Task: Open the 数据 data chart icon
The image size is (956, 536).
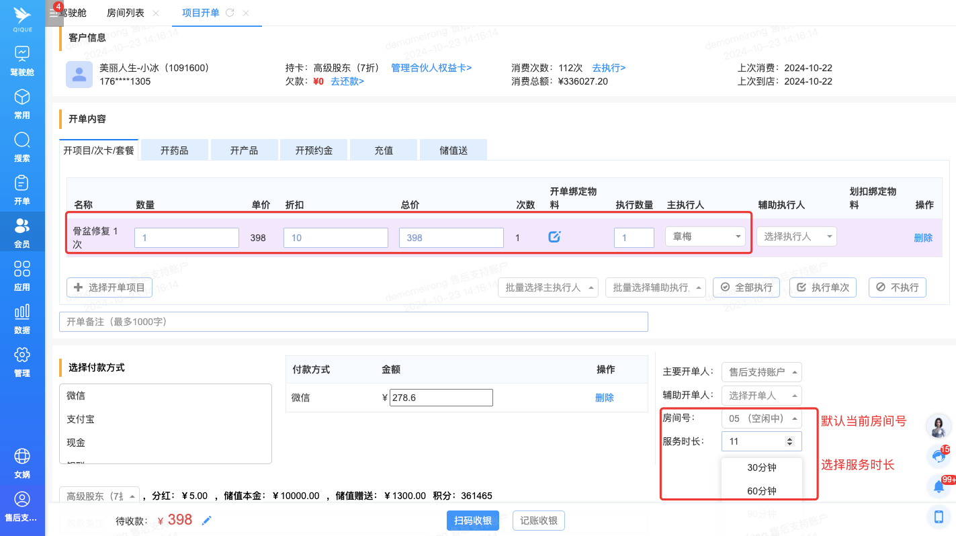Action: [x=22, y=312]
